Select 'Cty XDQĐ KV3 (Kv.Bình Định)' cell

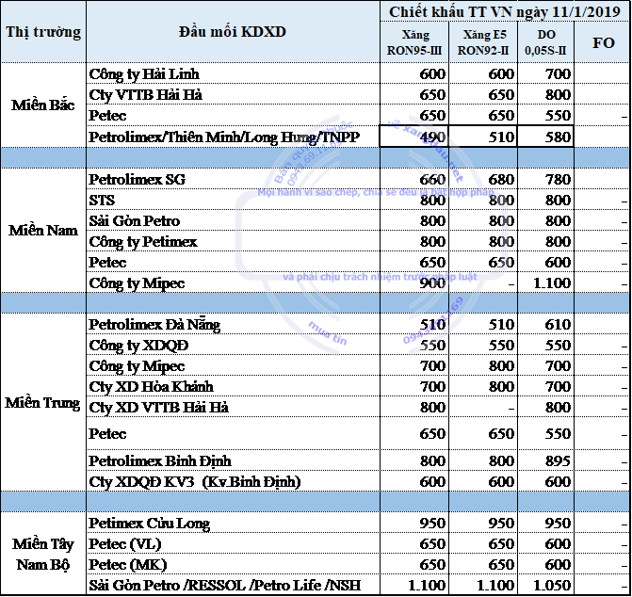click(233, 481)
